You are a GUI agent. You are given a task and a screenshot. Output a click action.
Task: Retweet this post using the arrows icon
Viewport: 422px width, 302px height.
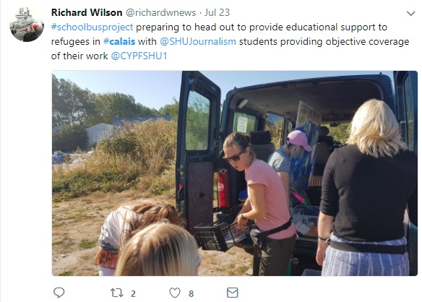[x=117, y=293]
